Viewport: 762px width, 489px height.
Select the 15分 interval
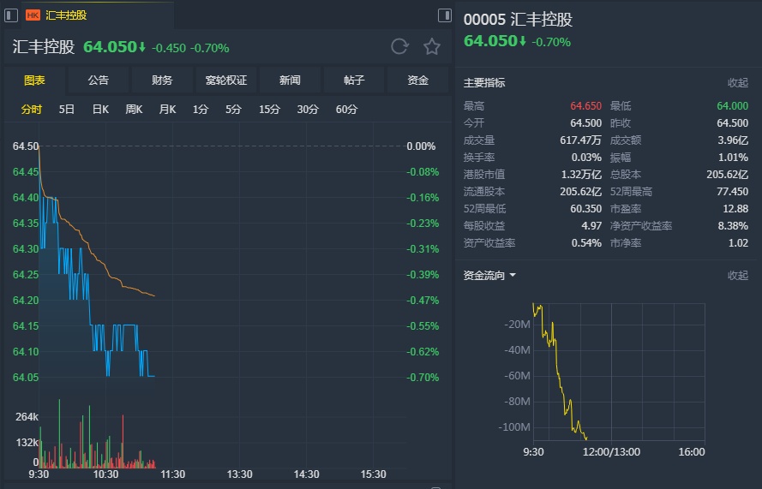[x=269, y=110]
